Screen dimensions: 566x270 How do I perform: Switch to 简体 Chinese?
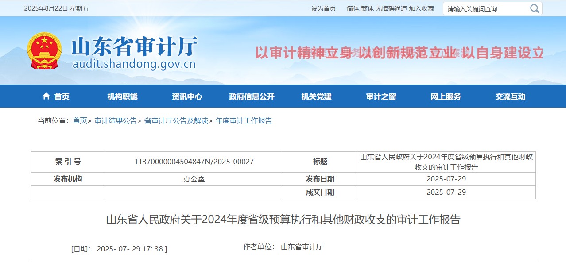click(353, 8)
